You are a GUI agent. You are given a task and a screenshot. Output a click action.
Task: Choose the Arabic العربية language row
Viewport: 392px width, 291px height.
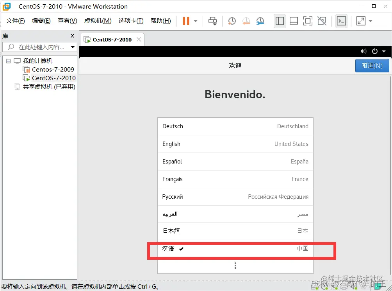click(235, 214)
